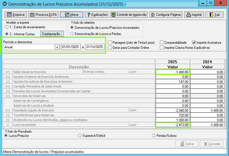229x156 pixels.
Task: Click the Sair exit door icon
Action: point(211,15)
